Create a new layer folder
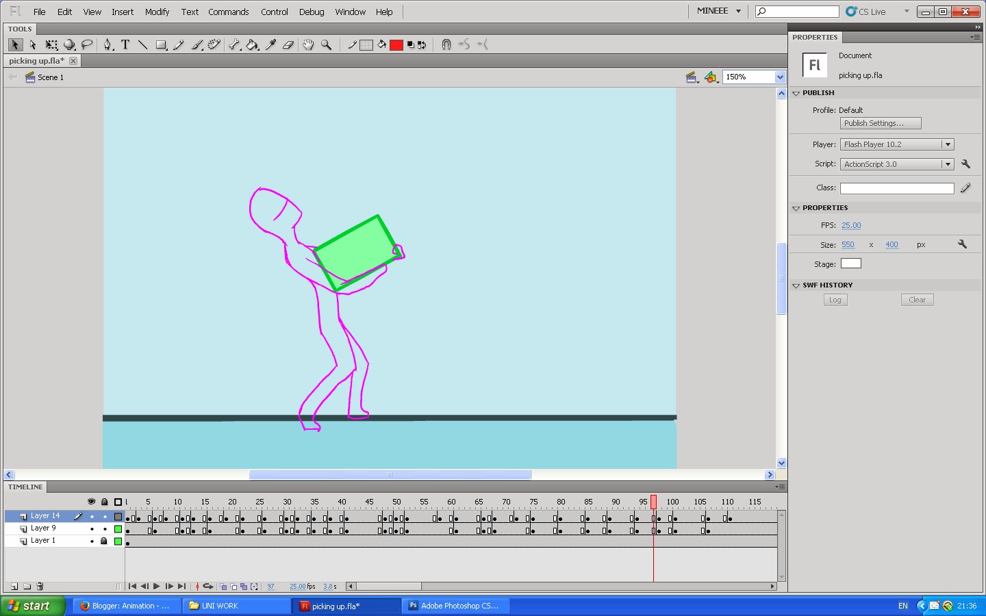This screenshot has width=986, height=616. click(x=27, y=587)
